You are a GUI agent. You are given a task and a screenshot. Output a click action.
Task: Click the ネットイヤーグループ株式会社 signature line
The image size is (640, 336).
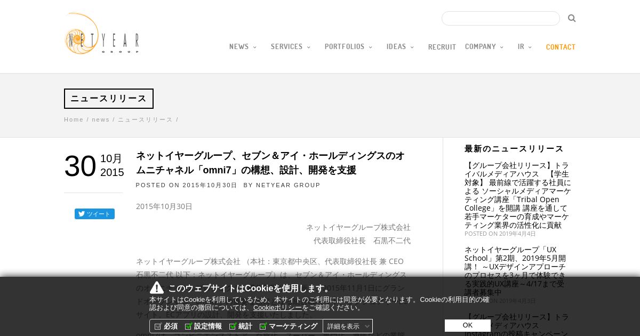358,227
